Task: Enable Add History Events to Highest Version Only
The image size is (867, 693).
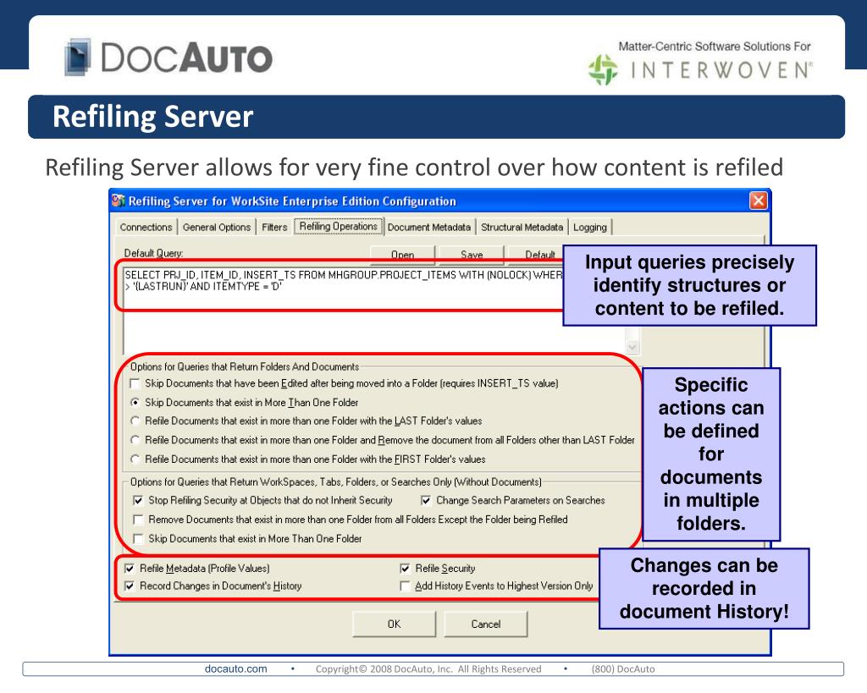Action: pyautogui.click(x=405, y=586)
